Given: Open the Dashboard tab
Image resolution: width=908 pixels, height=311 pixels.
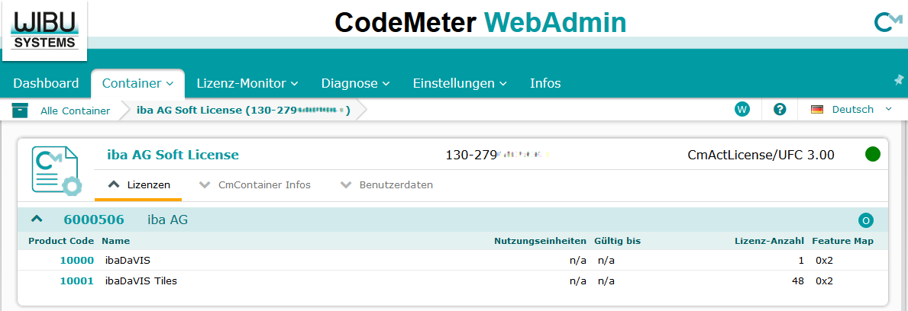Looking at the screenshot, I should [46, 83].
